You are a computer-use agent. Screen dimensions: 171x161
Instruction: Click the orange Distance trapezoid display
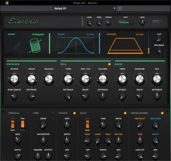(125, 46)
